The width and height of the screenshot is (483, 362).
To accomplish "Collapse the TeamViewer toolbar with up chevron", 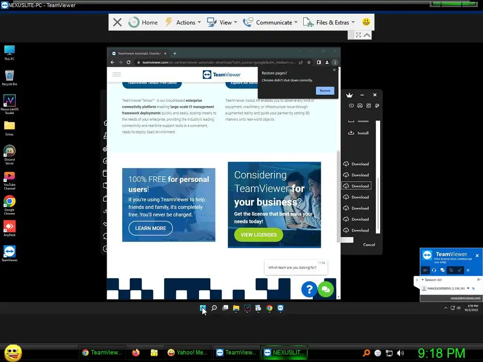I will click(x=367, y=35).
